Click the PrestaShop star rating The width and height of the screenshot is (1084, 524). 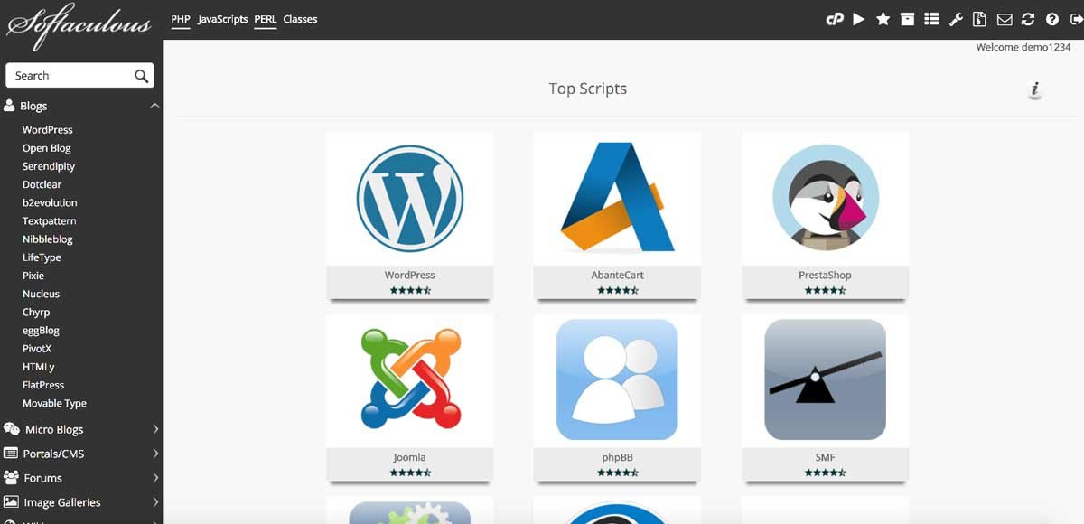point(826,291)
